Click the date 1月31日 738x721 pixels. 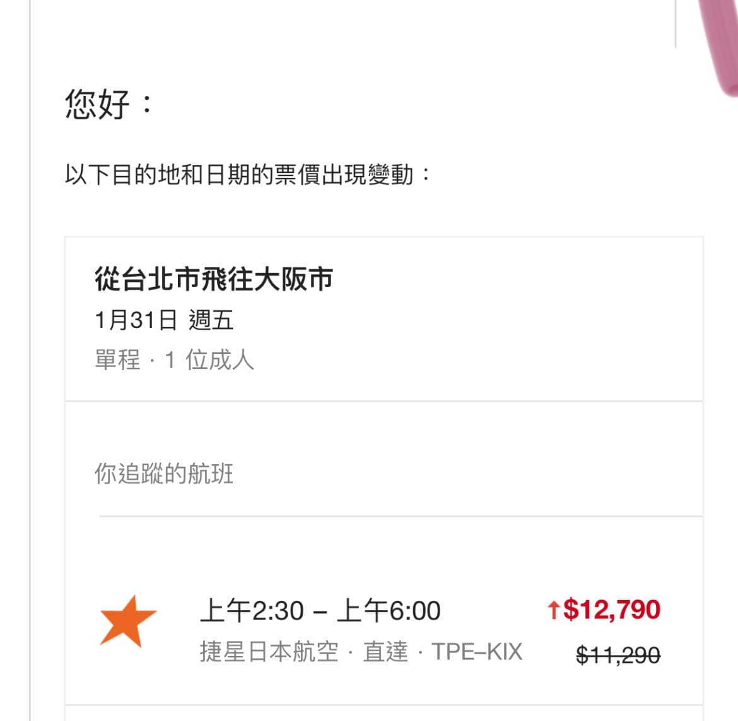(x=136, y=320)
